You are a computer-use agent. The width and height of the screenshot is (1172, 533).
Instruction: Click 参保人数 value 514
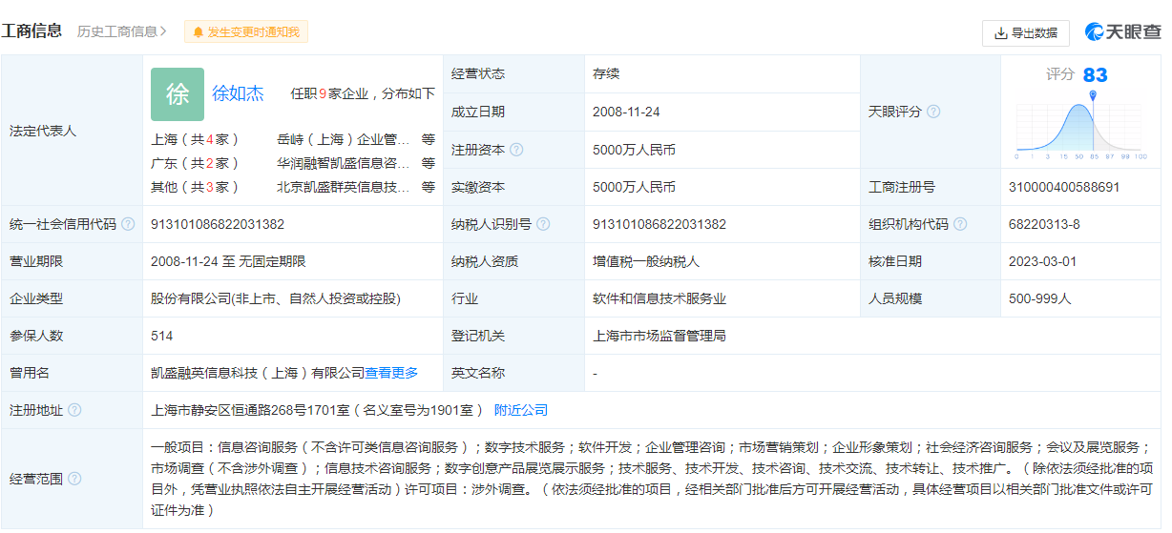click(x=162, y=336)
